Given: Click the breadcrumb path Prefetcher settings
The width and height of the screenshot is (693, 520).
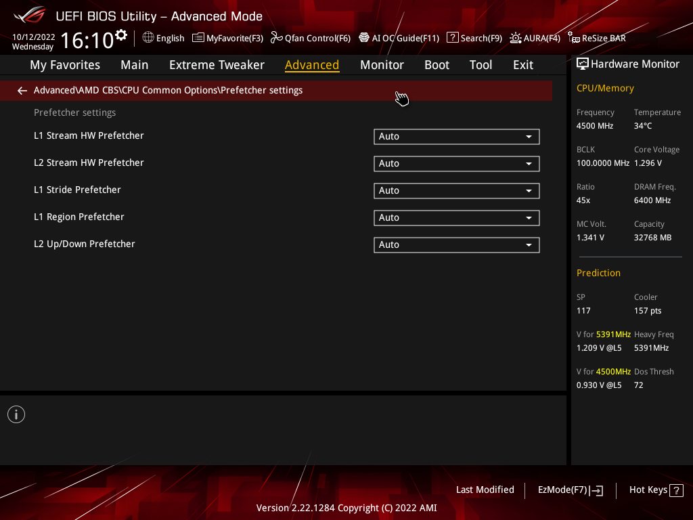Looking at the screenshot, I should click(168, 90).
